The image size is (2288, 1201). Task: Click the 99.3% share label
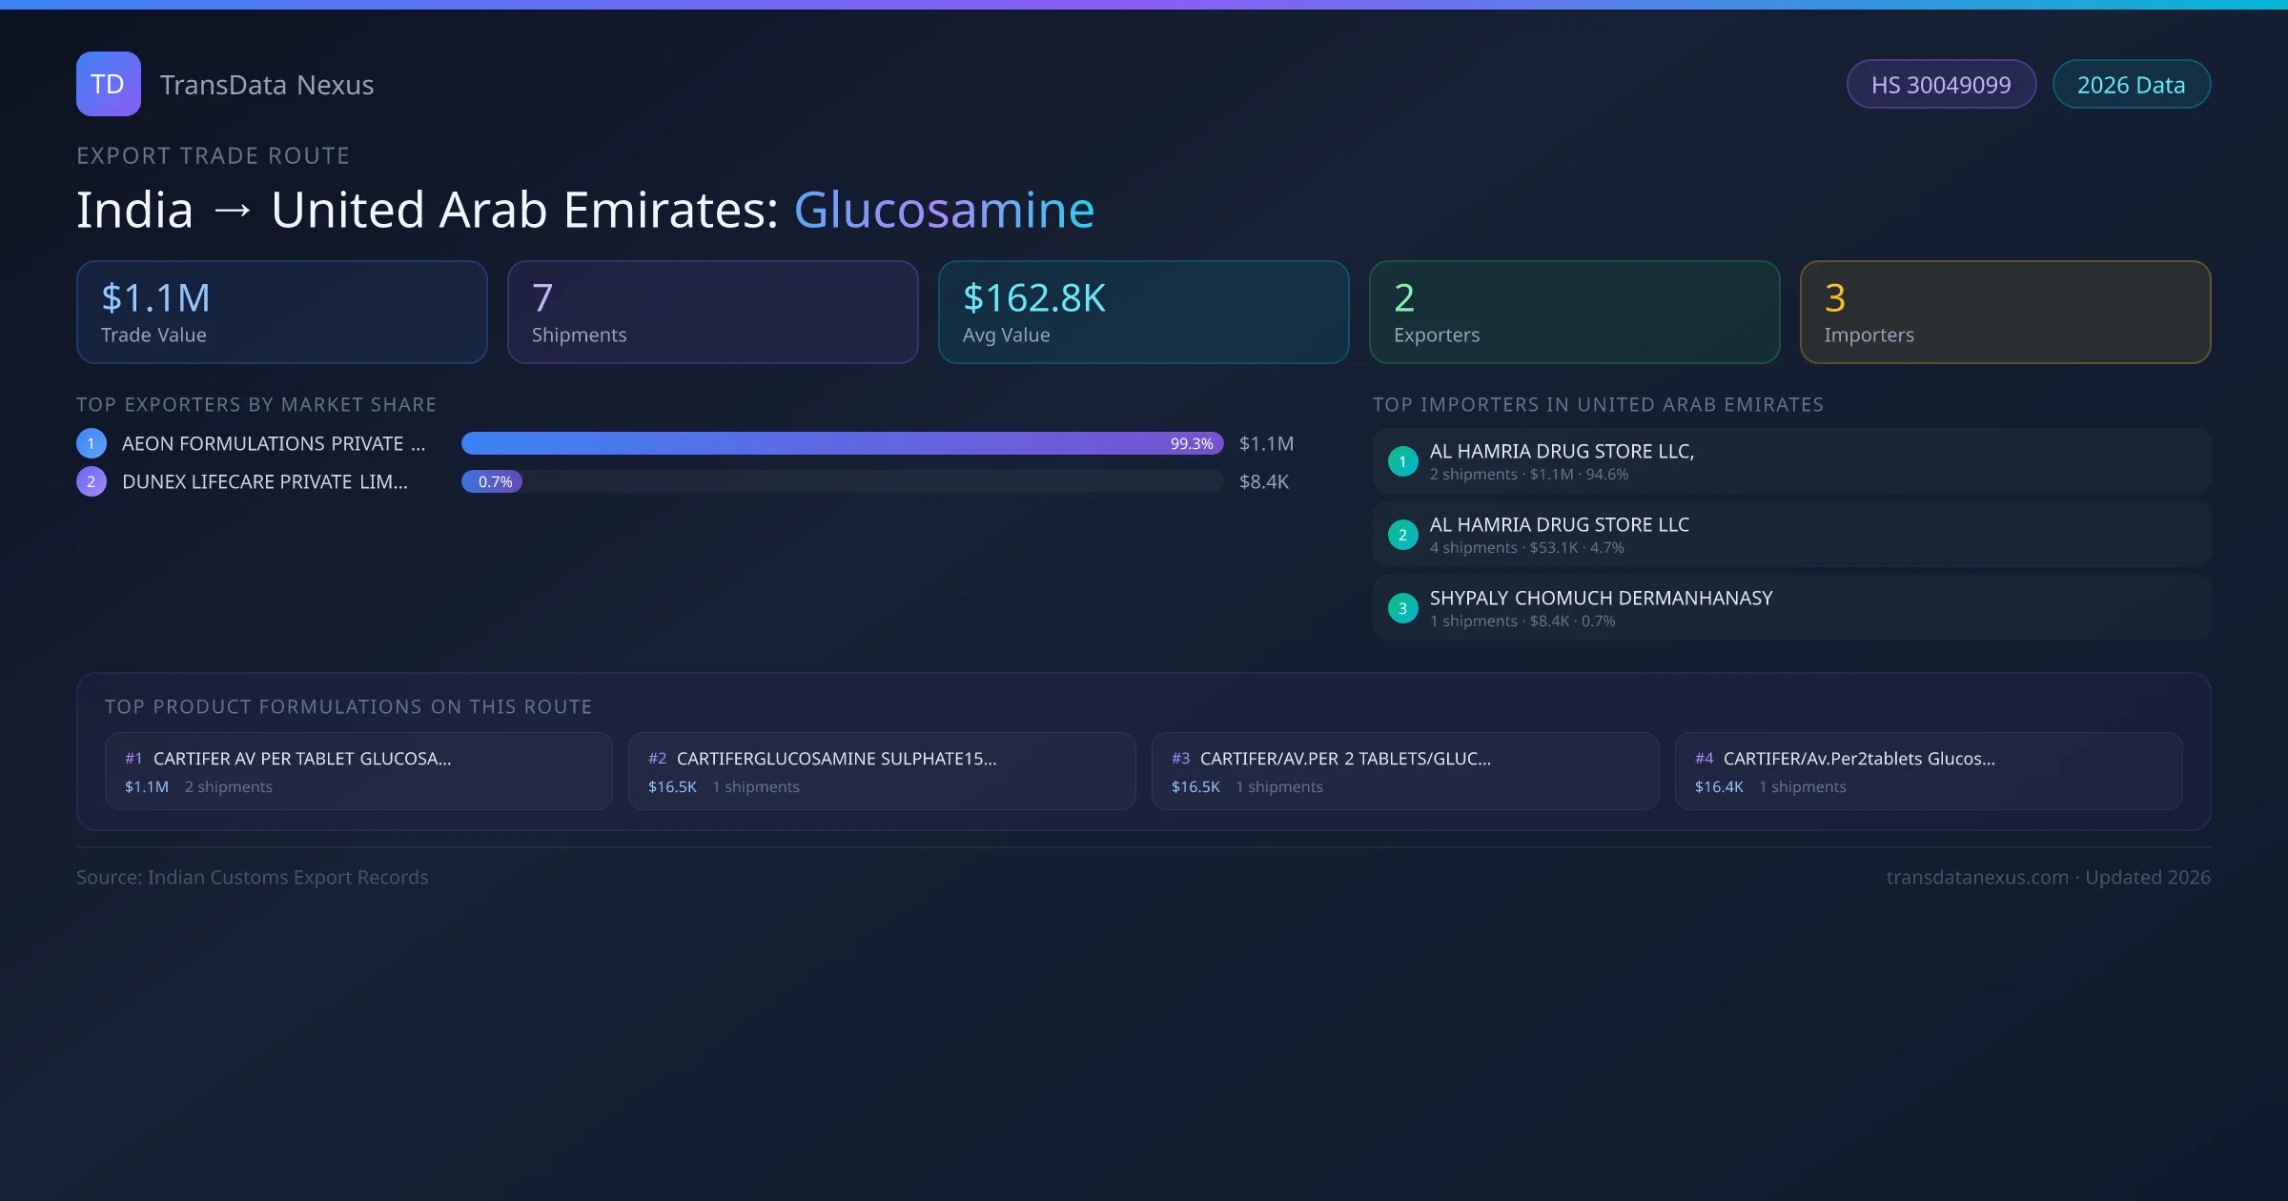click(x=1191, y=443)
